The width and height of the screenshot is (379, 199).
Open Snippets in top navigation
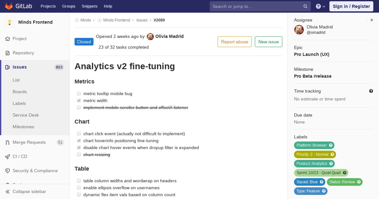point(90,6)
